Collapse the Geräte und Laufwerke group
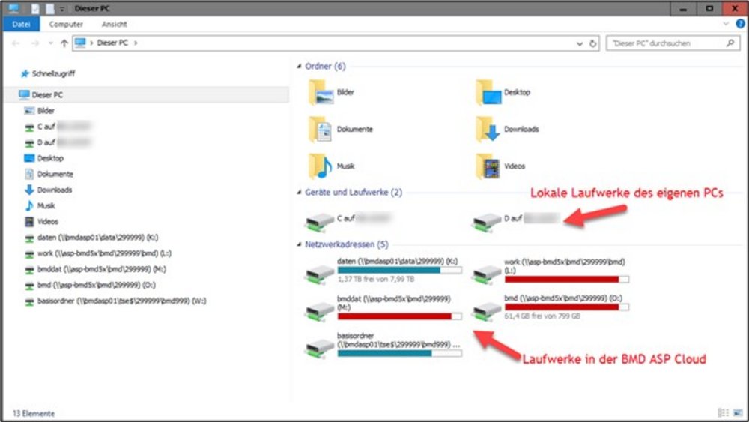 [x=300, y=193]
